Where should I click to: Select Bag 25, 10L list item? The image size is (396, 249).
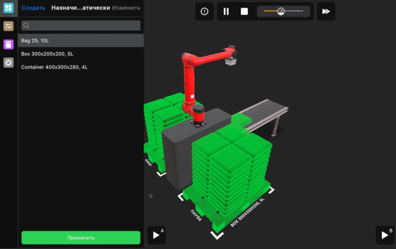(81, 41)
